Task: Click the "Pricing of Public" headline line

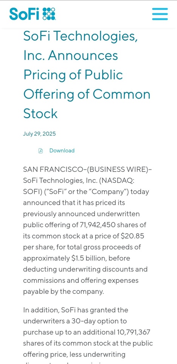Action: coord(73,75)
